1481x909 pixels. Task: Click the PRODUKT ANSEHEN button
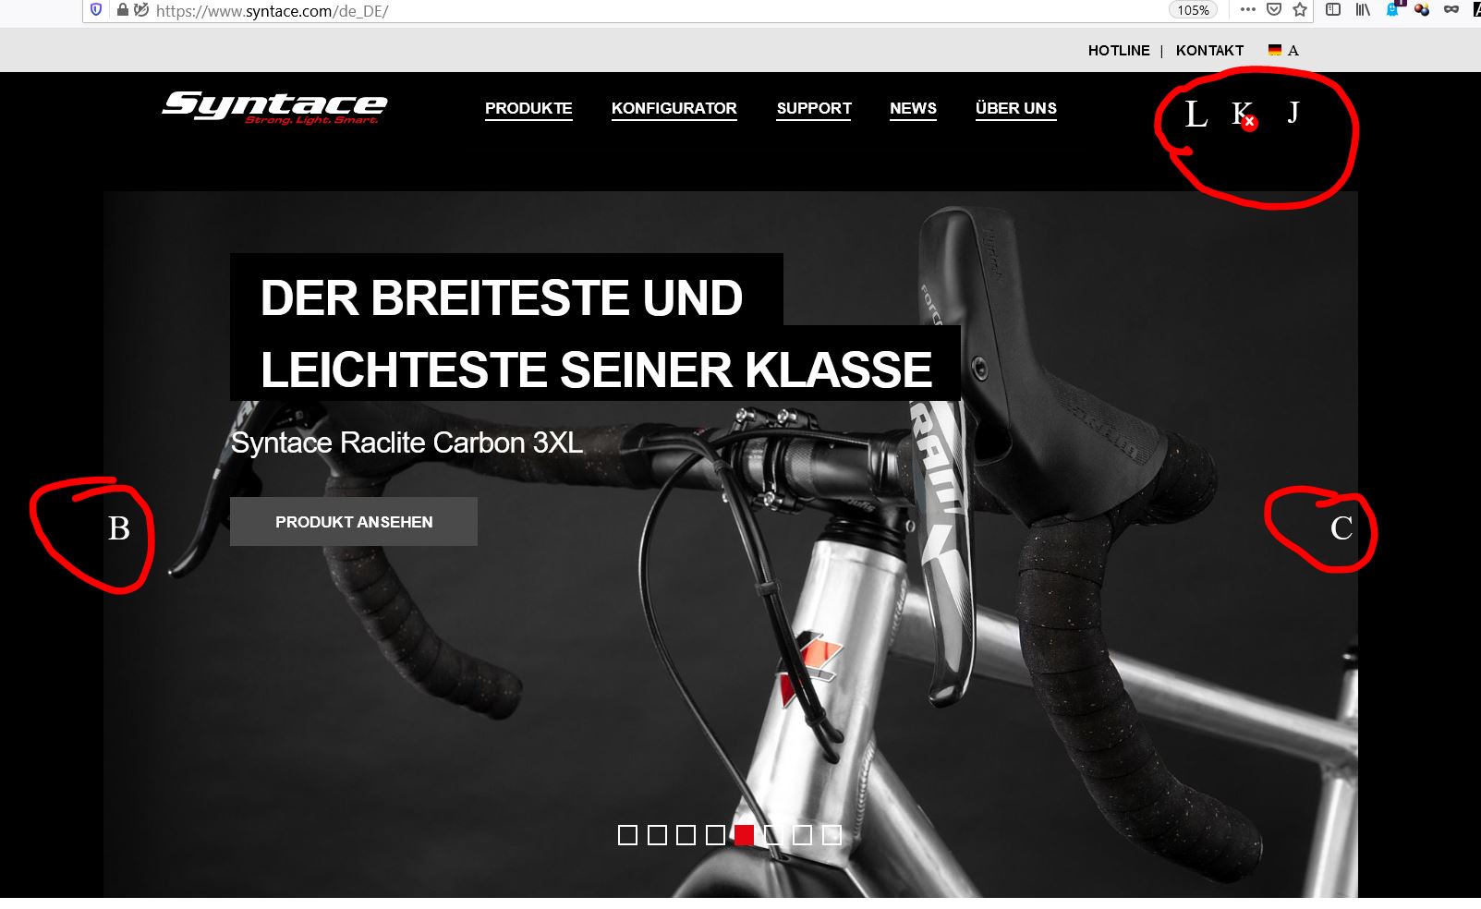click(354, 522)
